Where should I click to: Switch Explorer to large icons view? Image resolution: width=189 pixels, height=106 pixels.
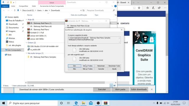click(x=115, y=86)
